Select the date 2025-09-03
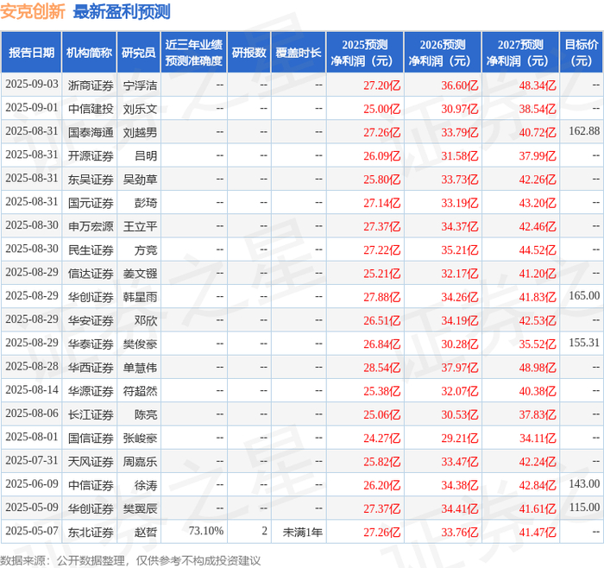The width and height of the screenshot is (604, 568). coord(32,85)
